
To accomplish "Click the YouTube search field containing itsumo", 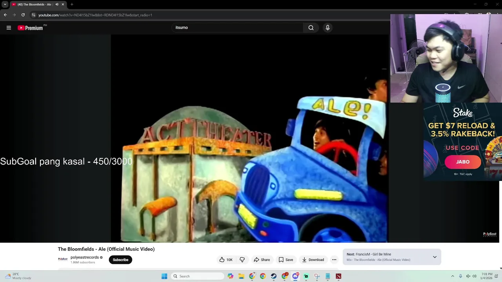I will (238, 28).
